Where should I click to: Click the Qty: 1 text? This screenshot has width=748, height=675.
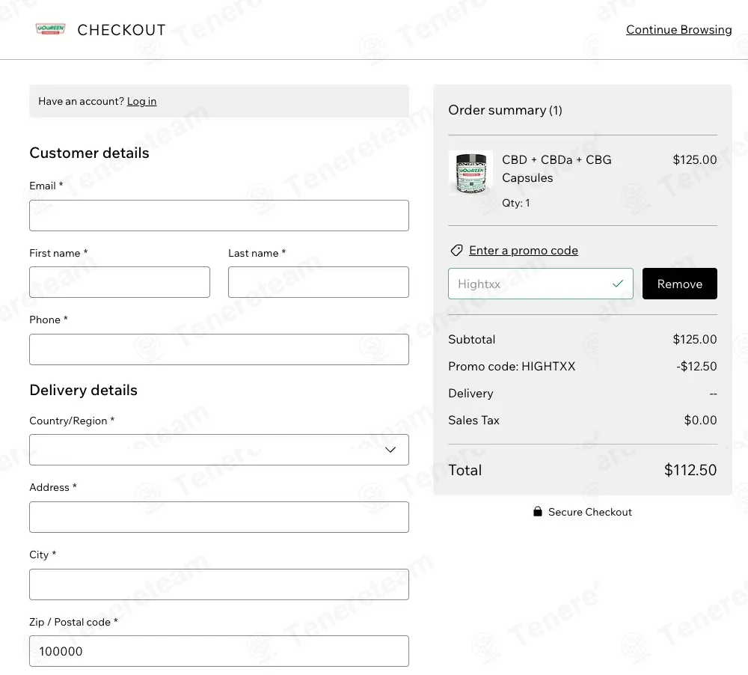click(x=515, y=203)
